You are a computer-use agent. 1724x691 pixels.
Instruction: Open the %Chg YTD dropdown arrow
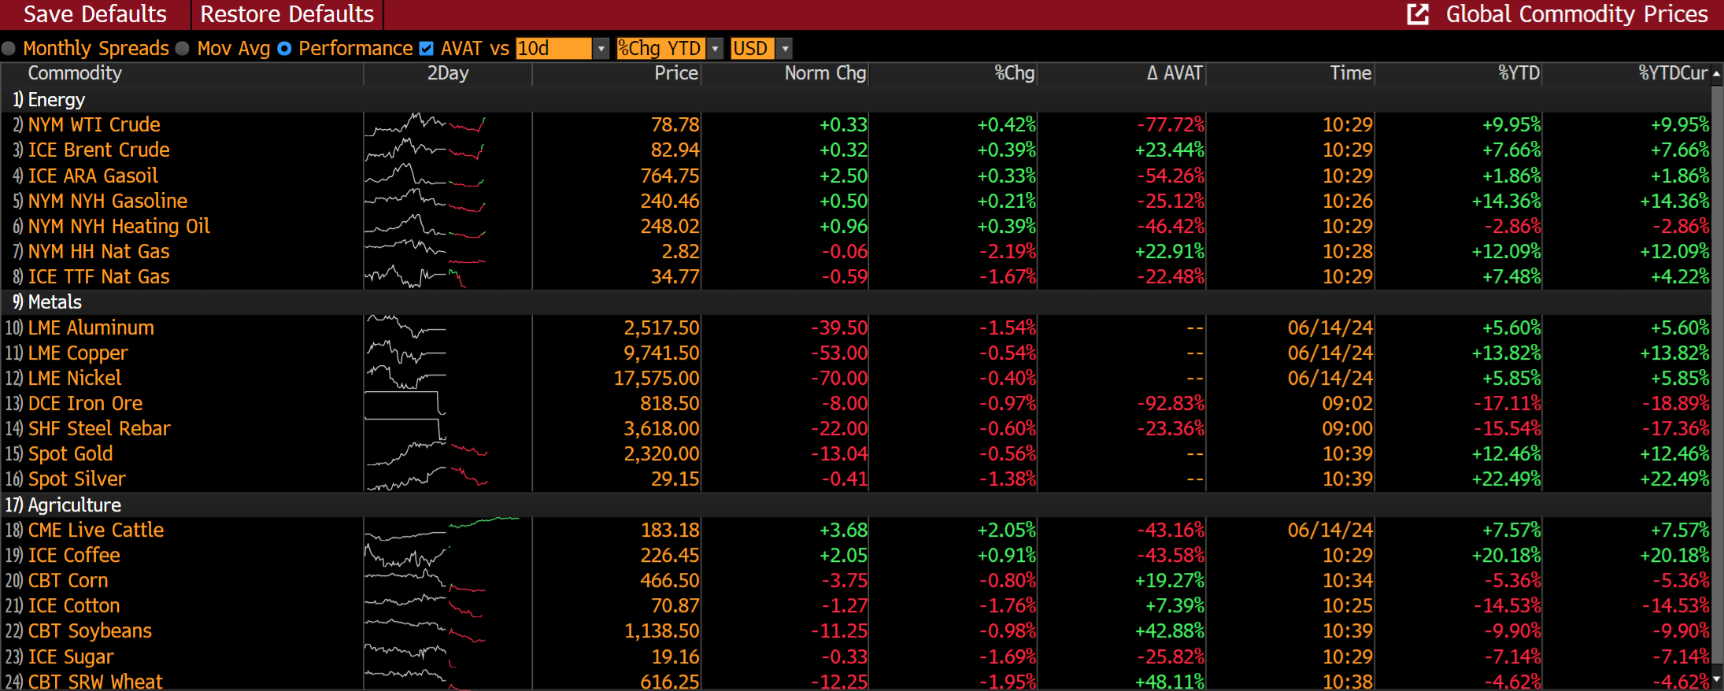tap(715, 49)
